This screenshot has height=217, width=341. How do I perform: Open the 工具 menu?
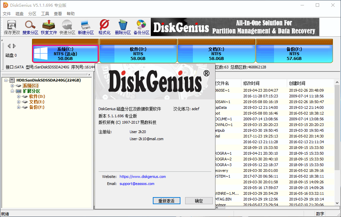[45, 14]
